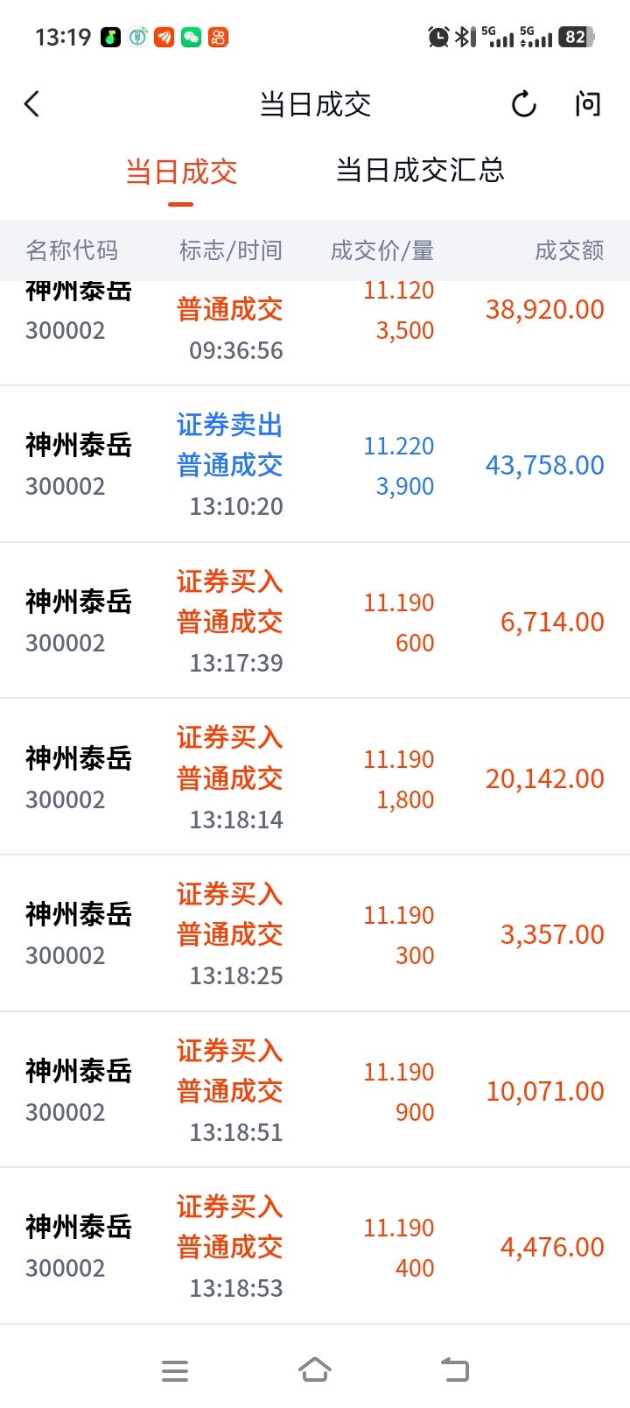Tap the Android recent apps menu icon
630x1408 pixels.
coord(175,1370)
